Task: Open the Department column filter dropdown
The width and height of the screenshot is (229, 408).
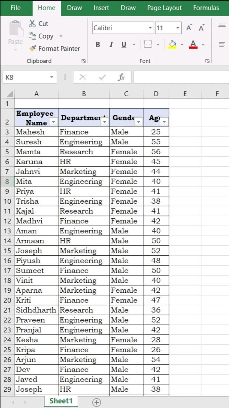Action: [104, 122]
